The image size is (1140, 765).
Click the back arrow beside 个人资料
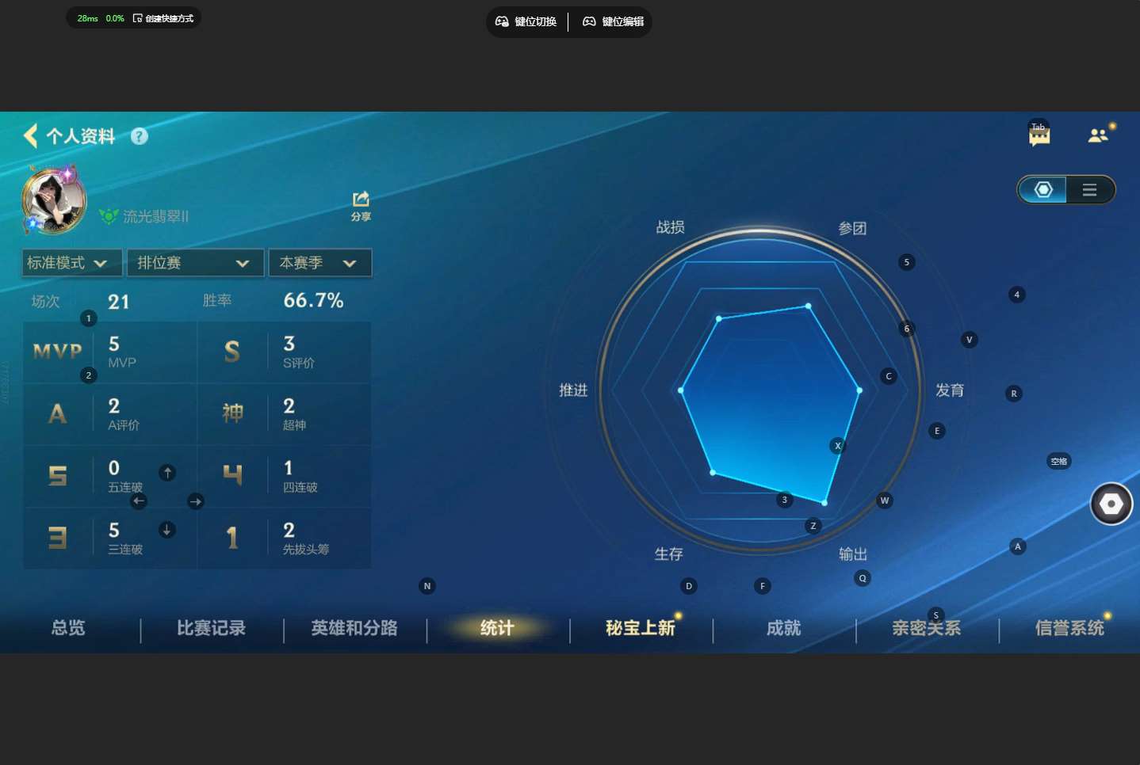coord(31,136)
